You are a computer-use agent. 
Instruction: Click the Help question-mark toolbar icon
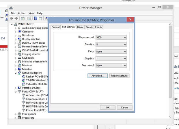click(x=36, y=18)
